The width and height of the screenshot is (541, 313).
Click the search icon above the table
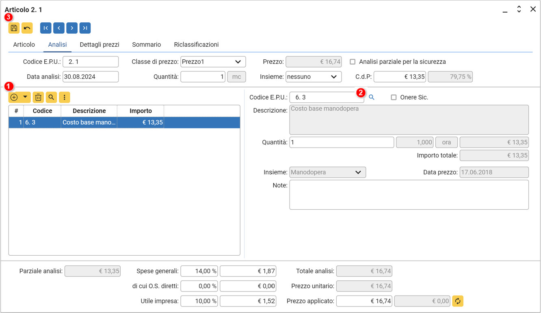tap(51, 98)
